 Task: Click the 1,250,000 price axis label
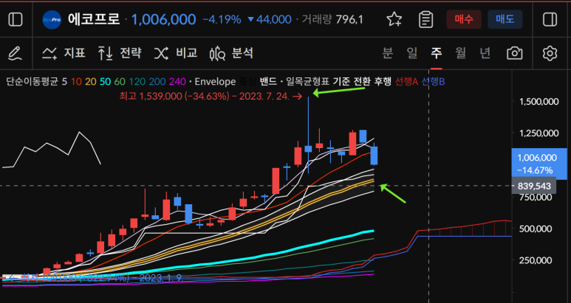pos(538,133)
